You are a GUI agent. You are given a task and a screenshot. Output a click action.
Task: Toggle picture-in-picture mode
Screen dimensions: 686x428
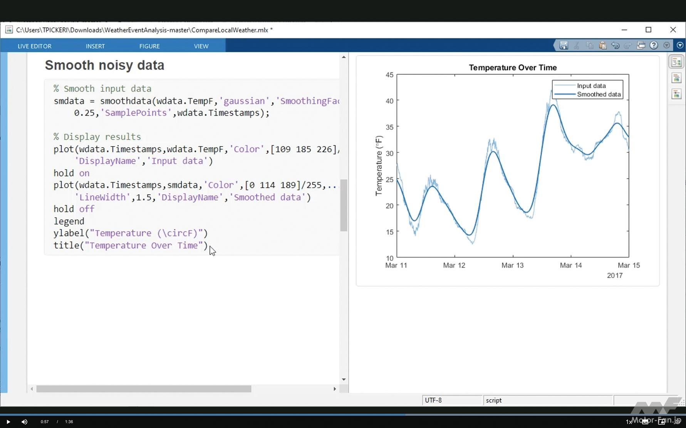(661, 422)
